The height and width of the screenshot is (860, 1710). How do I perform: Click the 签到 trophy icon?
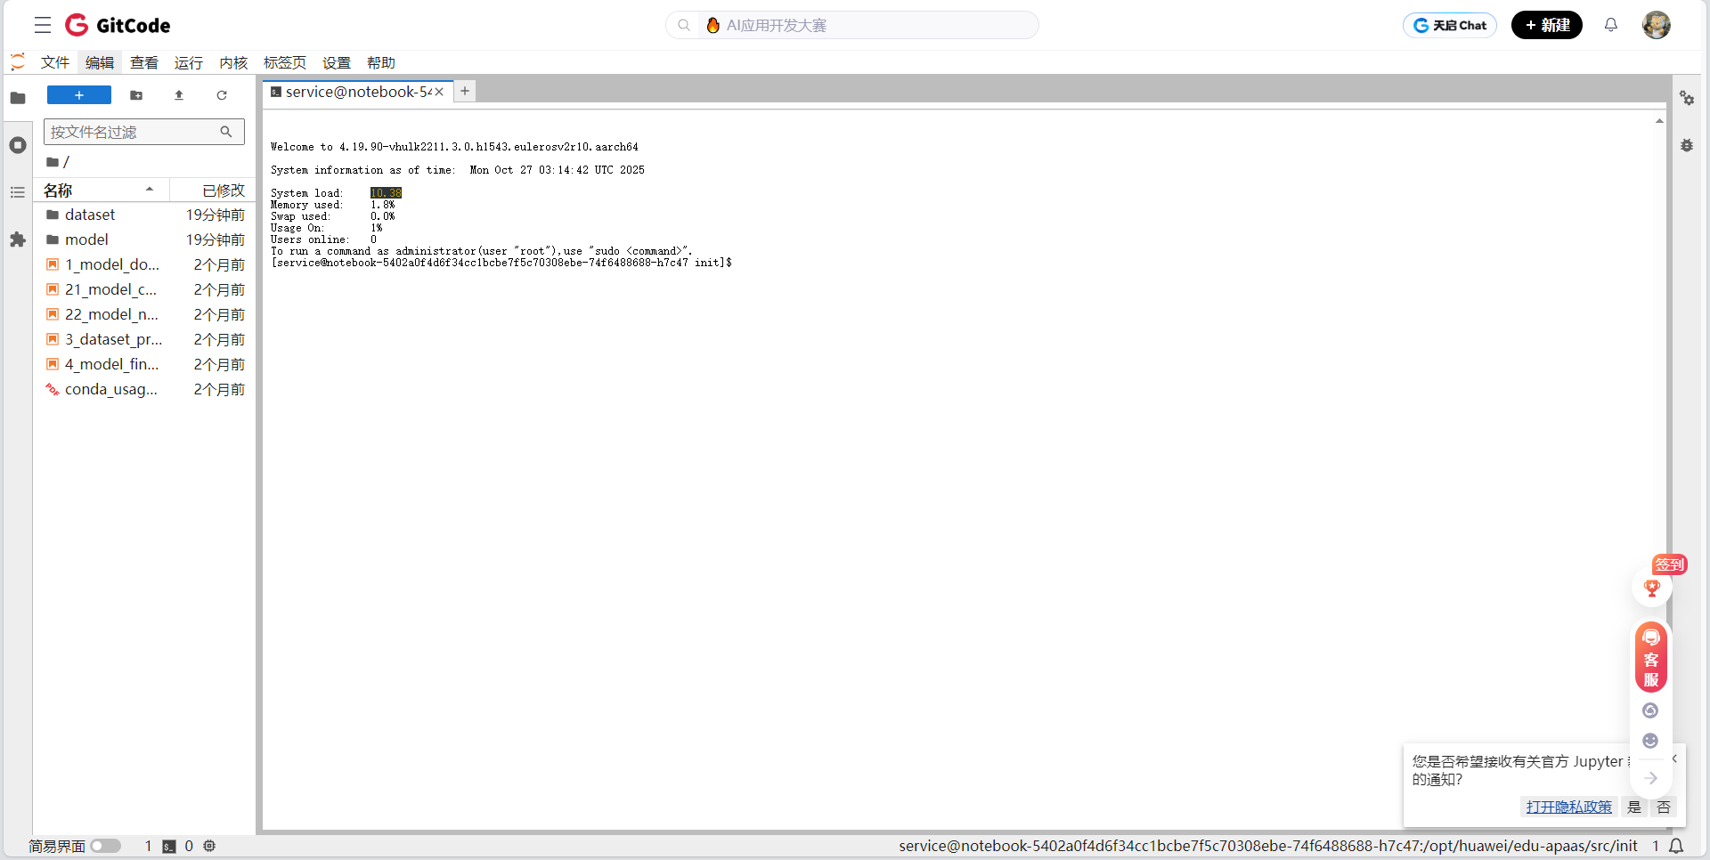[x=1652, y=588]
